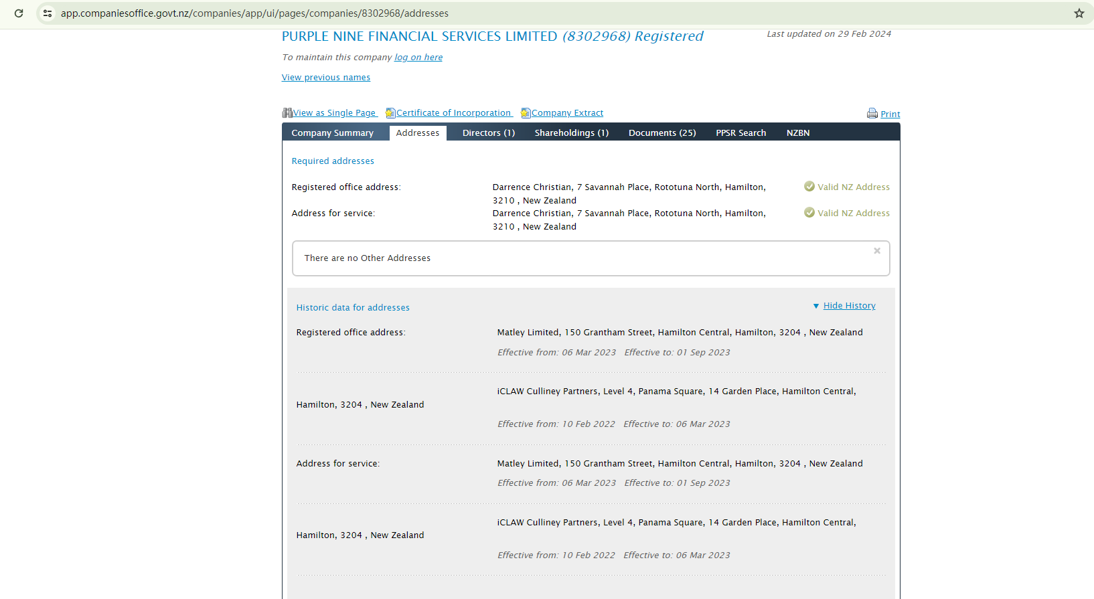This screenshot has height=599, width=1094.
Task: Open the Documents (25) tab
Action: click(x=662, y=133)
